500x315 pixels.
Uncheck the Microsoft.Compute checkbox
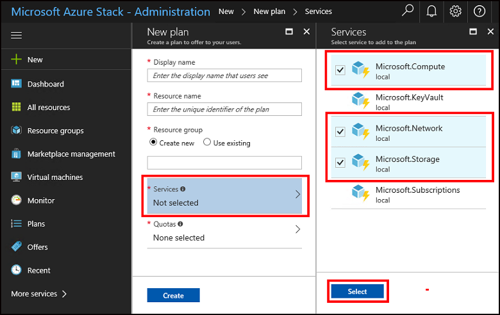[340, 70]
